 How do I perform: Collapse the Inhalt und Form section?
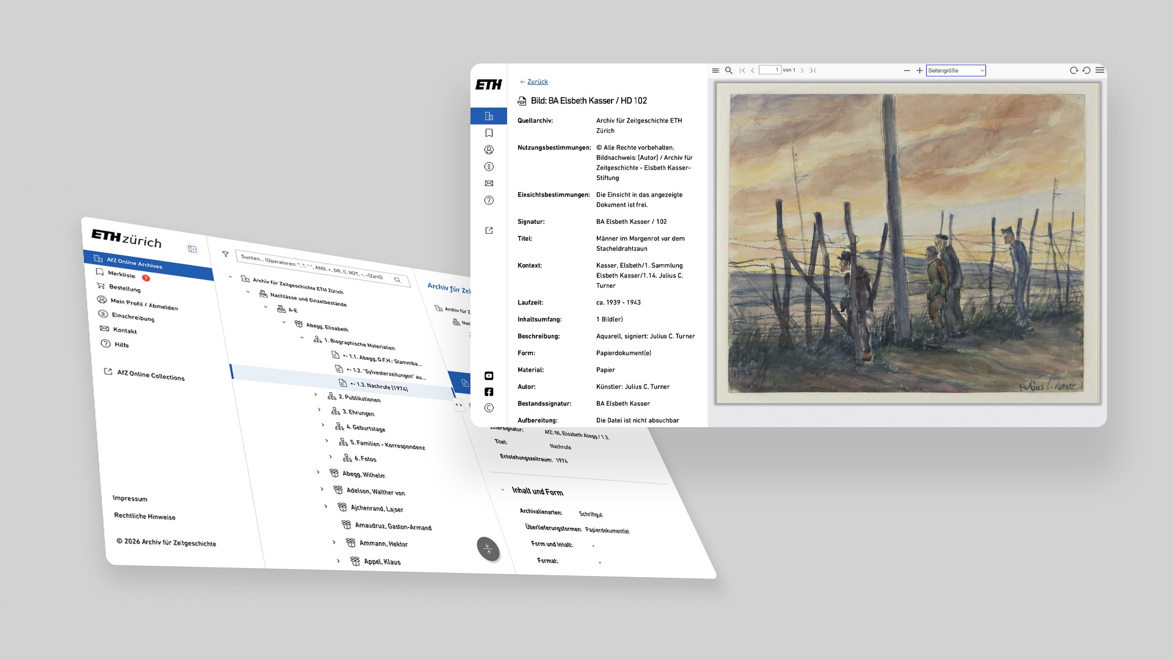pyautogui.click(x=502, y=489)
